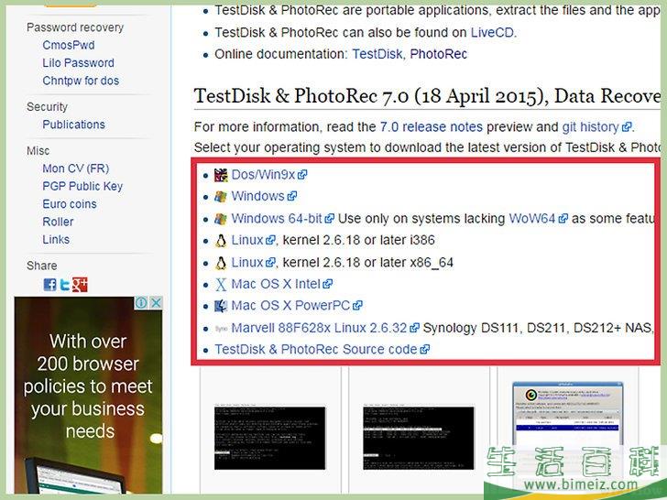Click the Twitter share icon
The width and height of the screenshot is (667, 500).
pos(65,285)
